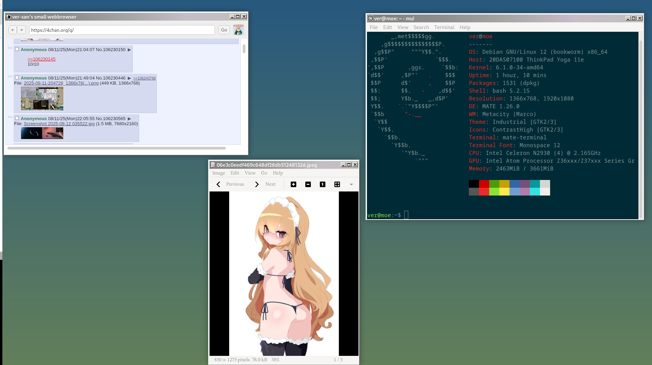Image resolution: width=652 pixels, height=365 pixels.
Task: Open the terminal File menu
Action: click(x=373, y=27)
